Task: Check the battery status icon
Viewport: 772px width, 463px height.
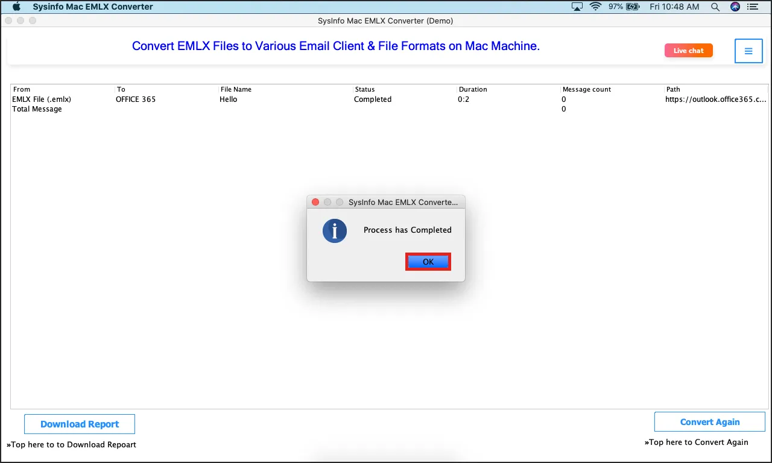Action: [x=633, y=7]
